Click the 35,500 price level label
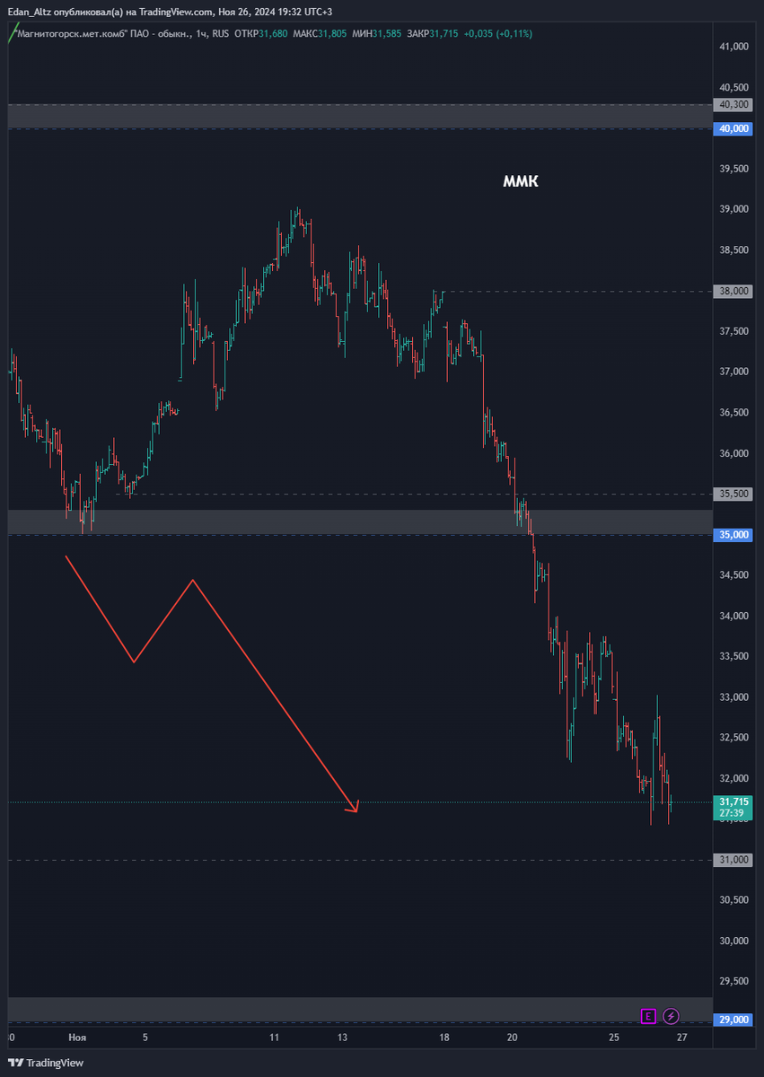The width and height of the screenshot is (764, 1077). tap(734, 494)
